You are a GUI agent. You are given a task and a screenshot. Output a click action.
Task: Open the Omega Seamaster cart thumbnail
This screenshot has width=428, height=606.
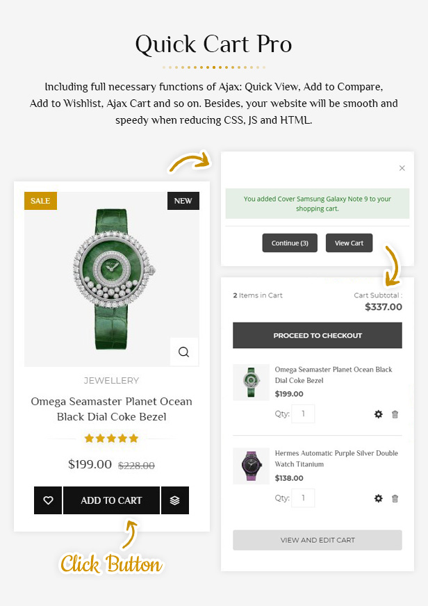coord(251,382)
